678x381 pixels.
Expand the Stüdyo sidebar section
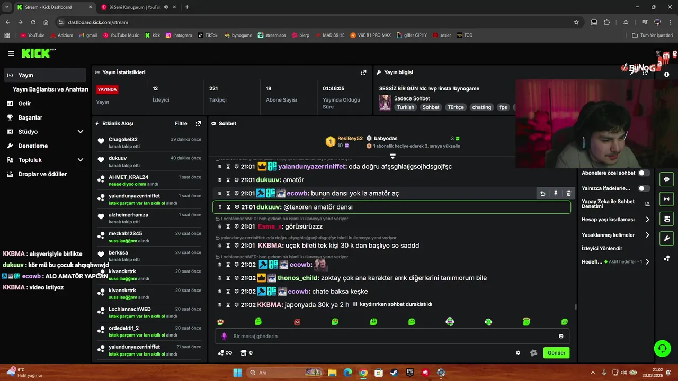pos(81,132)
